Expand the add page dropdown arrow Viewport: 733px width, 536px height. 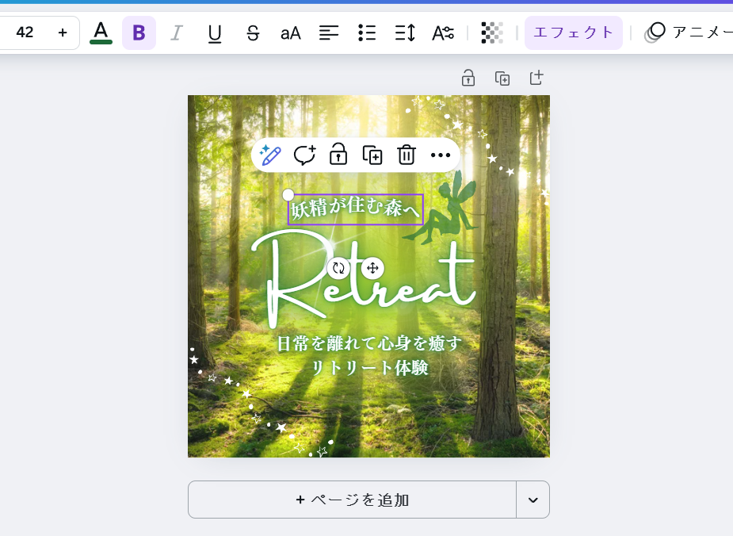[533, 500]
